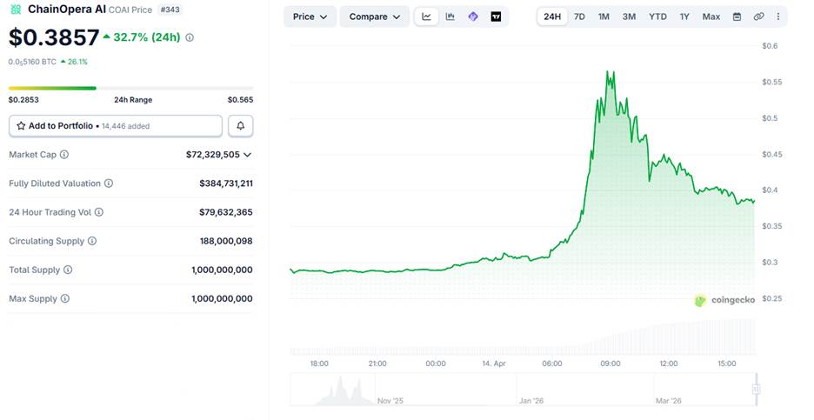The image size is (814, 420).
Task: Switch to candlestick chart view
Action: [450, 17]
